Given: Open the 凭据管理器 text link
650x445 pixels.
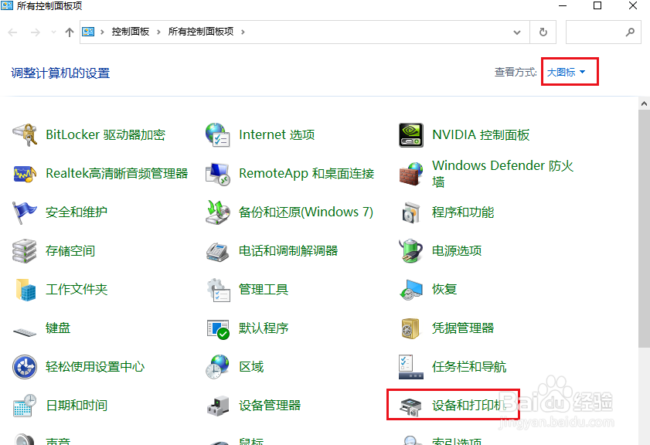Looking at the screenshot, I should (463, 328).
